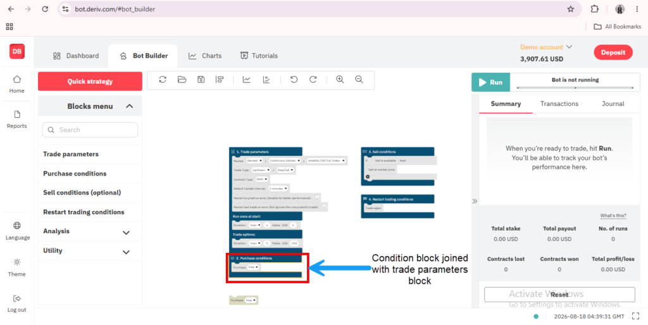The height and width of the screenshot is (325, 648).
Task: Click the Quick strategy button
Action: coord(90,82)
